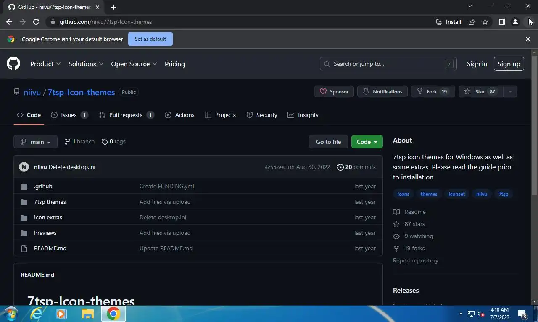538x322 pixels.
Task: Star the repository
Action: 480,91
